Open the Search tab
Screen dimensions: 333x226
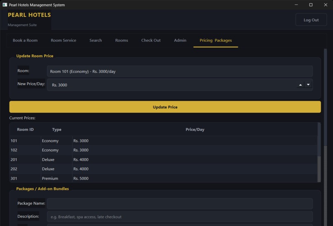[95, 40]
